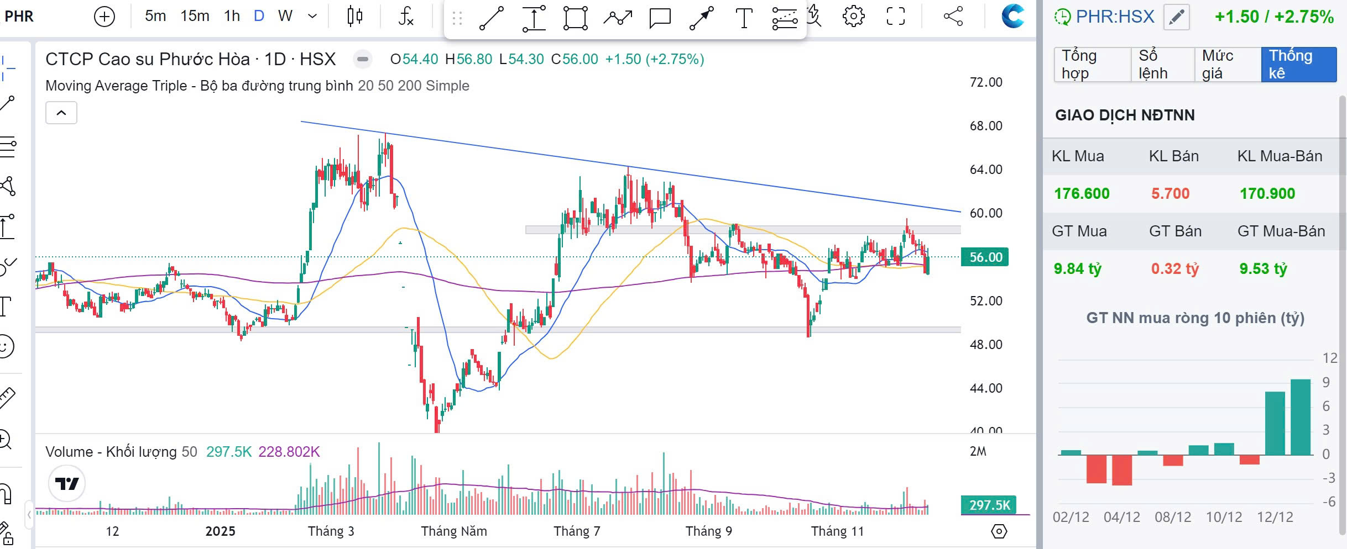1347x549 pixels.
Task: Open the Thống kê tab
Action: (x=1299, y=65)
